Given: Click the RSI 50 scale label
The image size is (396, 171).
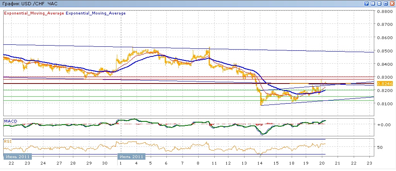Looking at the screenshot, I should click(379, 147).
